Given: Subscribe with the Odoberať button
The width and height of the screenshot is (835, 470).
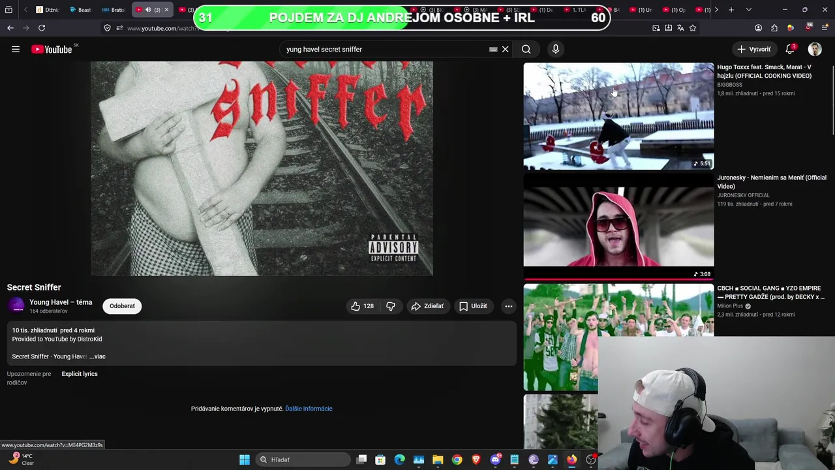Looking at the screenshot, I should 122,306.
